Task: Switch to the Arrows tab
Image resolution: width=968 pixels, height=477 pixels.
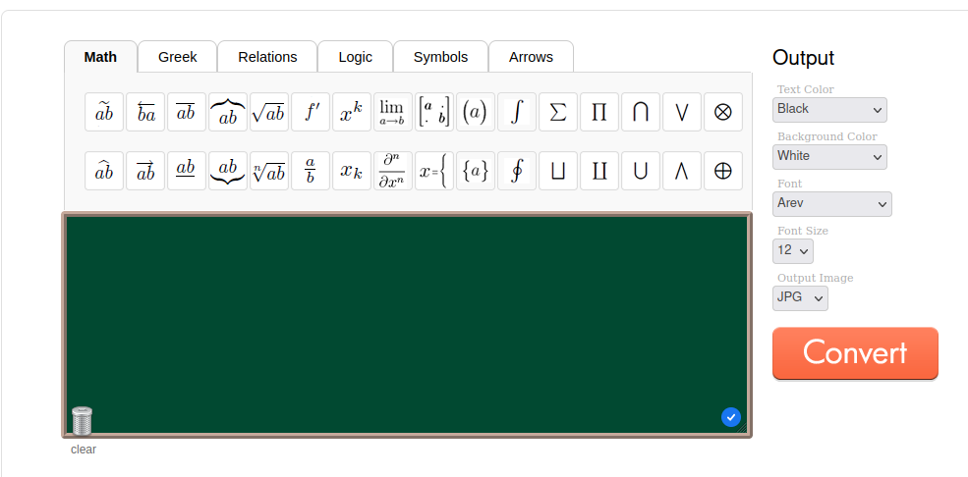Action: tap(531, 57)
